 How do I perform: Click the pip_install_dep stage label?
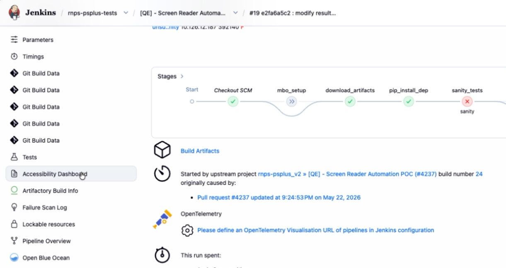[409, 90]
